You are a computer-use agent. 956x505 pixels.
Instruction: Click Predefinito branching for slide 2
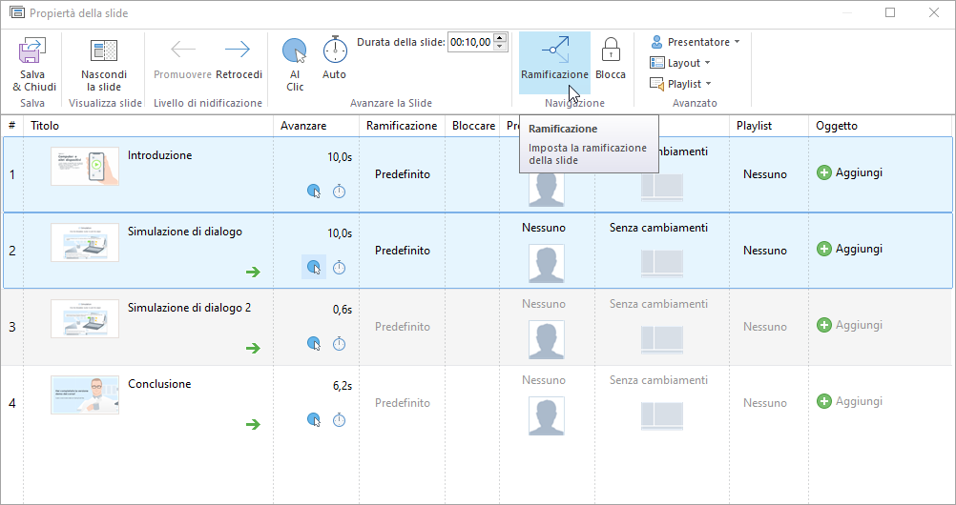tap(402, 251)
